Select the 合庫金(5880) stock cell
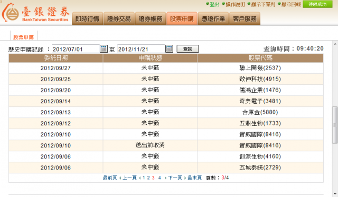 (x=260, y=112)
